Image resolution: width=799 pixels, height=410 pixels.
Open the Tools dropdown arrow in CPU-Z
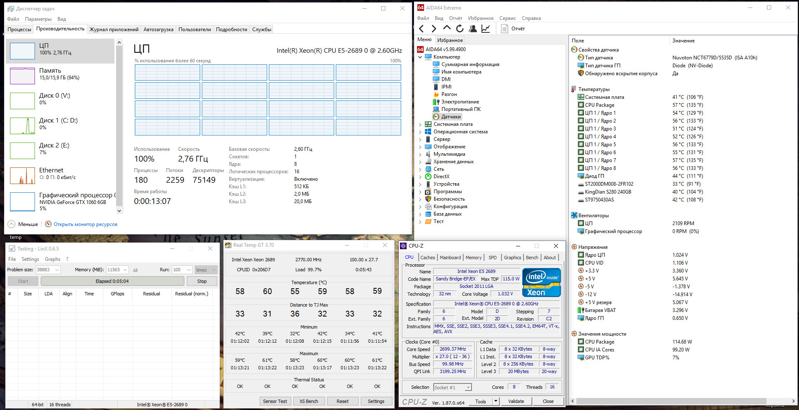tap(496, 401)
